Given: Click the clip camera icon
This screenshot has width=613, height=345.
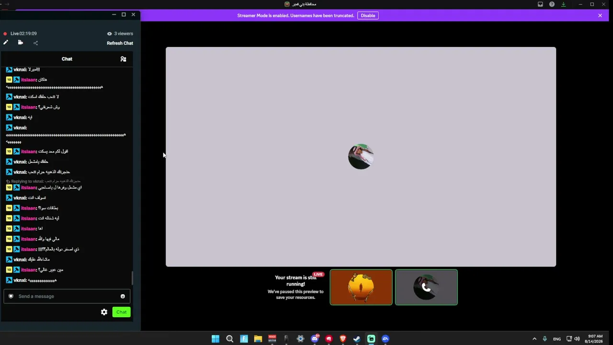Looking at the screenshot, I should coord(21,43).
